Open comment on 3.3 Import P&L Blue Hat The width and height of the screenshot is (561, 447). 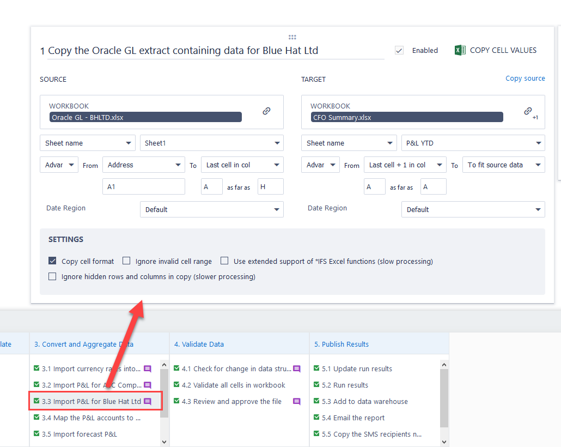148,402
